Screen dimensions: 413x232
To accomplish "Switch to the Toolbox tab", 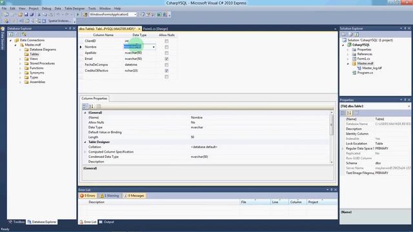I will pyautogui.click(x=17, y=222).
